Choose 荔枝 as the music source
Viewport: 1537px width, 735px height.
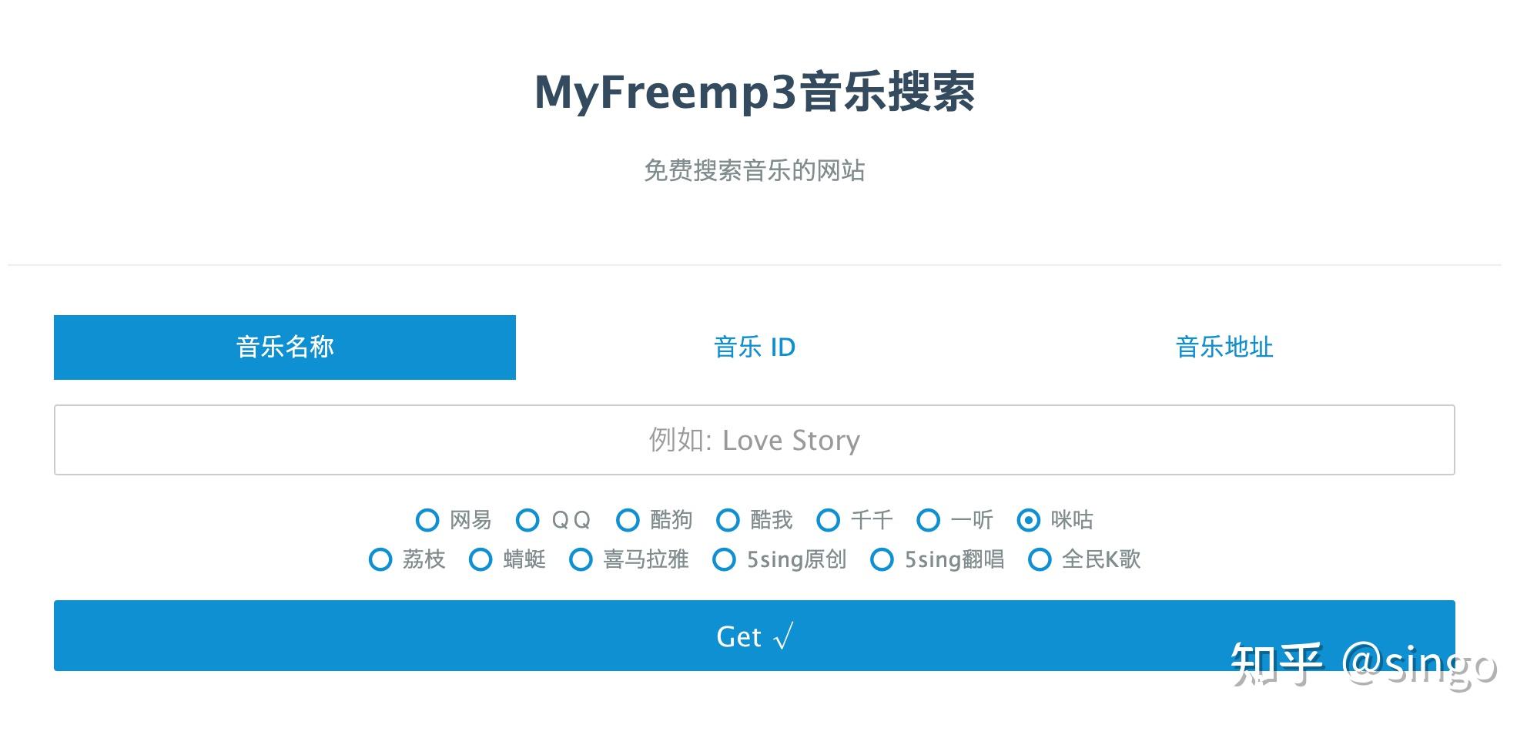click(380, 561)
